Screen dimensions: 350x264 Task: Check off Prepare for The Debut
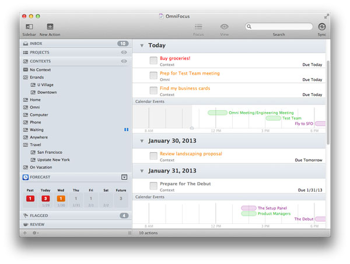coord(153,186)
